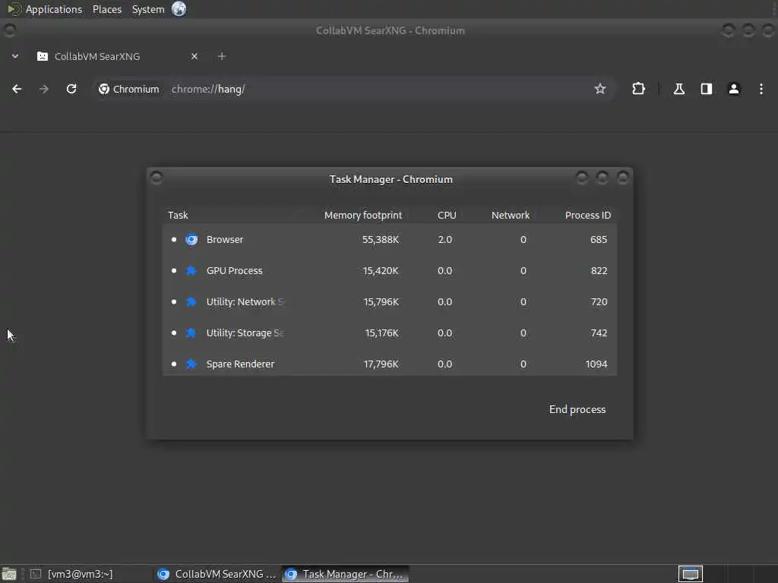Sort by the CPU column header
Image resolution: width=778 pixels, height=583 pixels.
pos(447,215)
